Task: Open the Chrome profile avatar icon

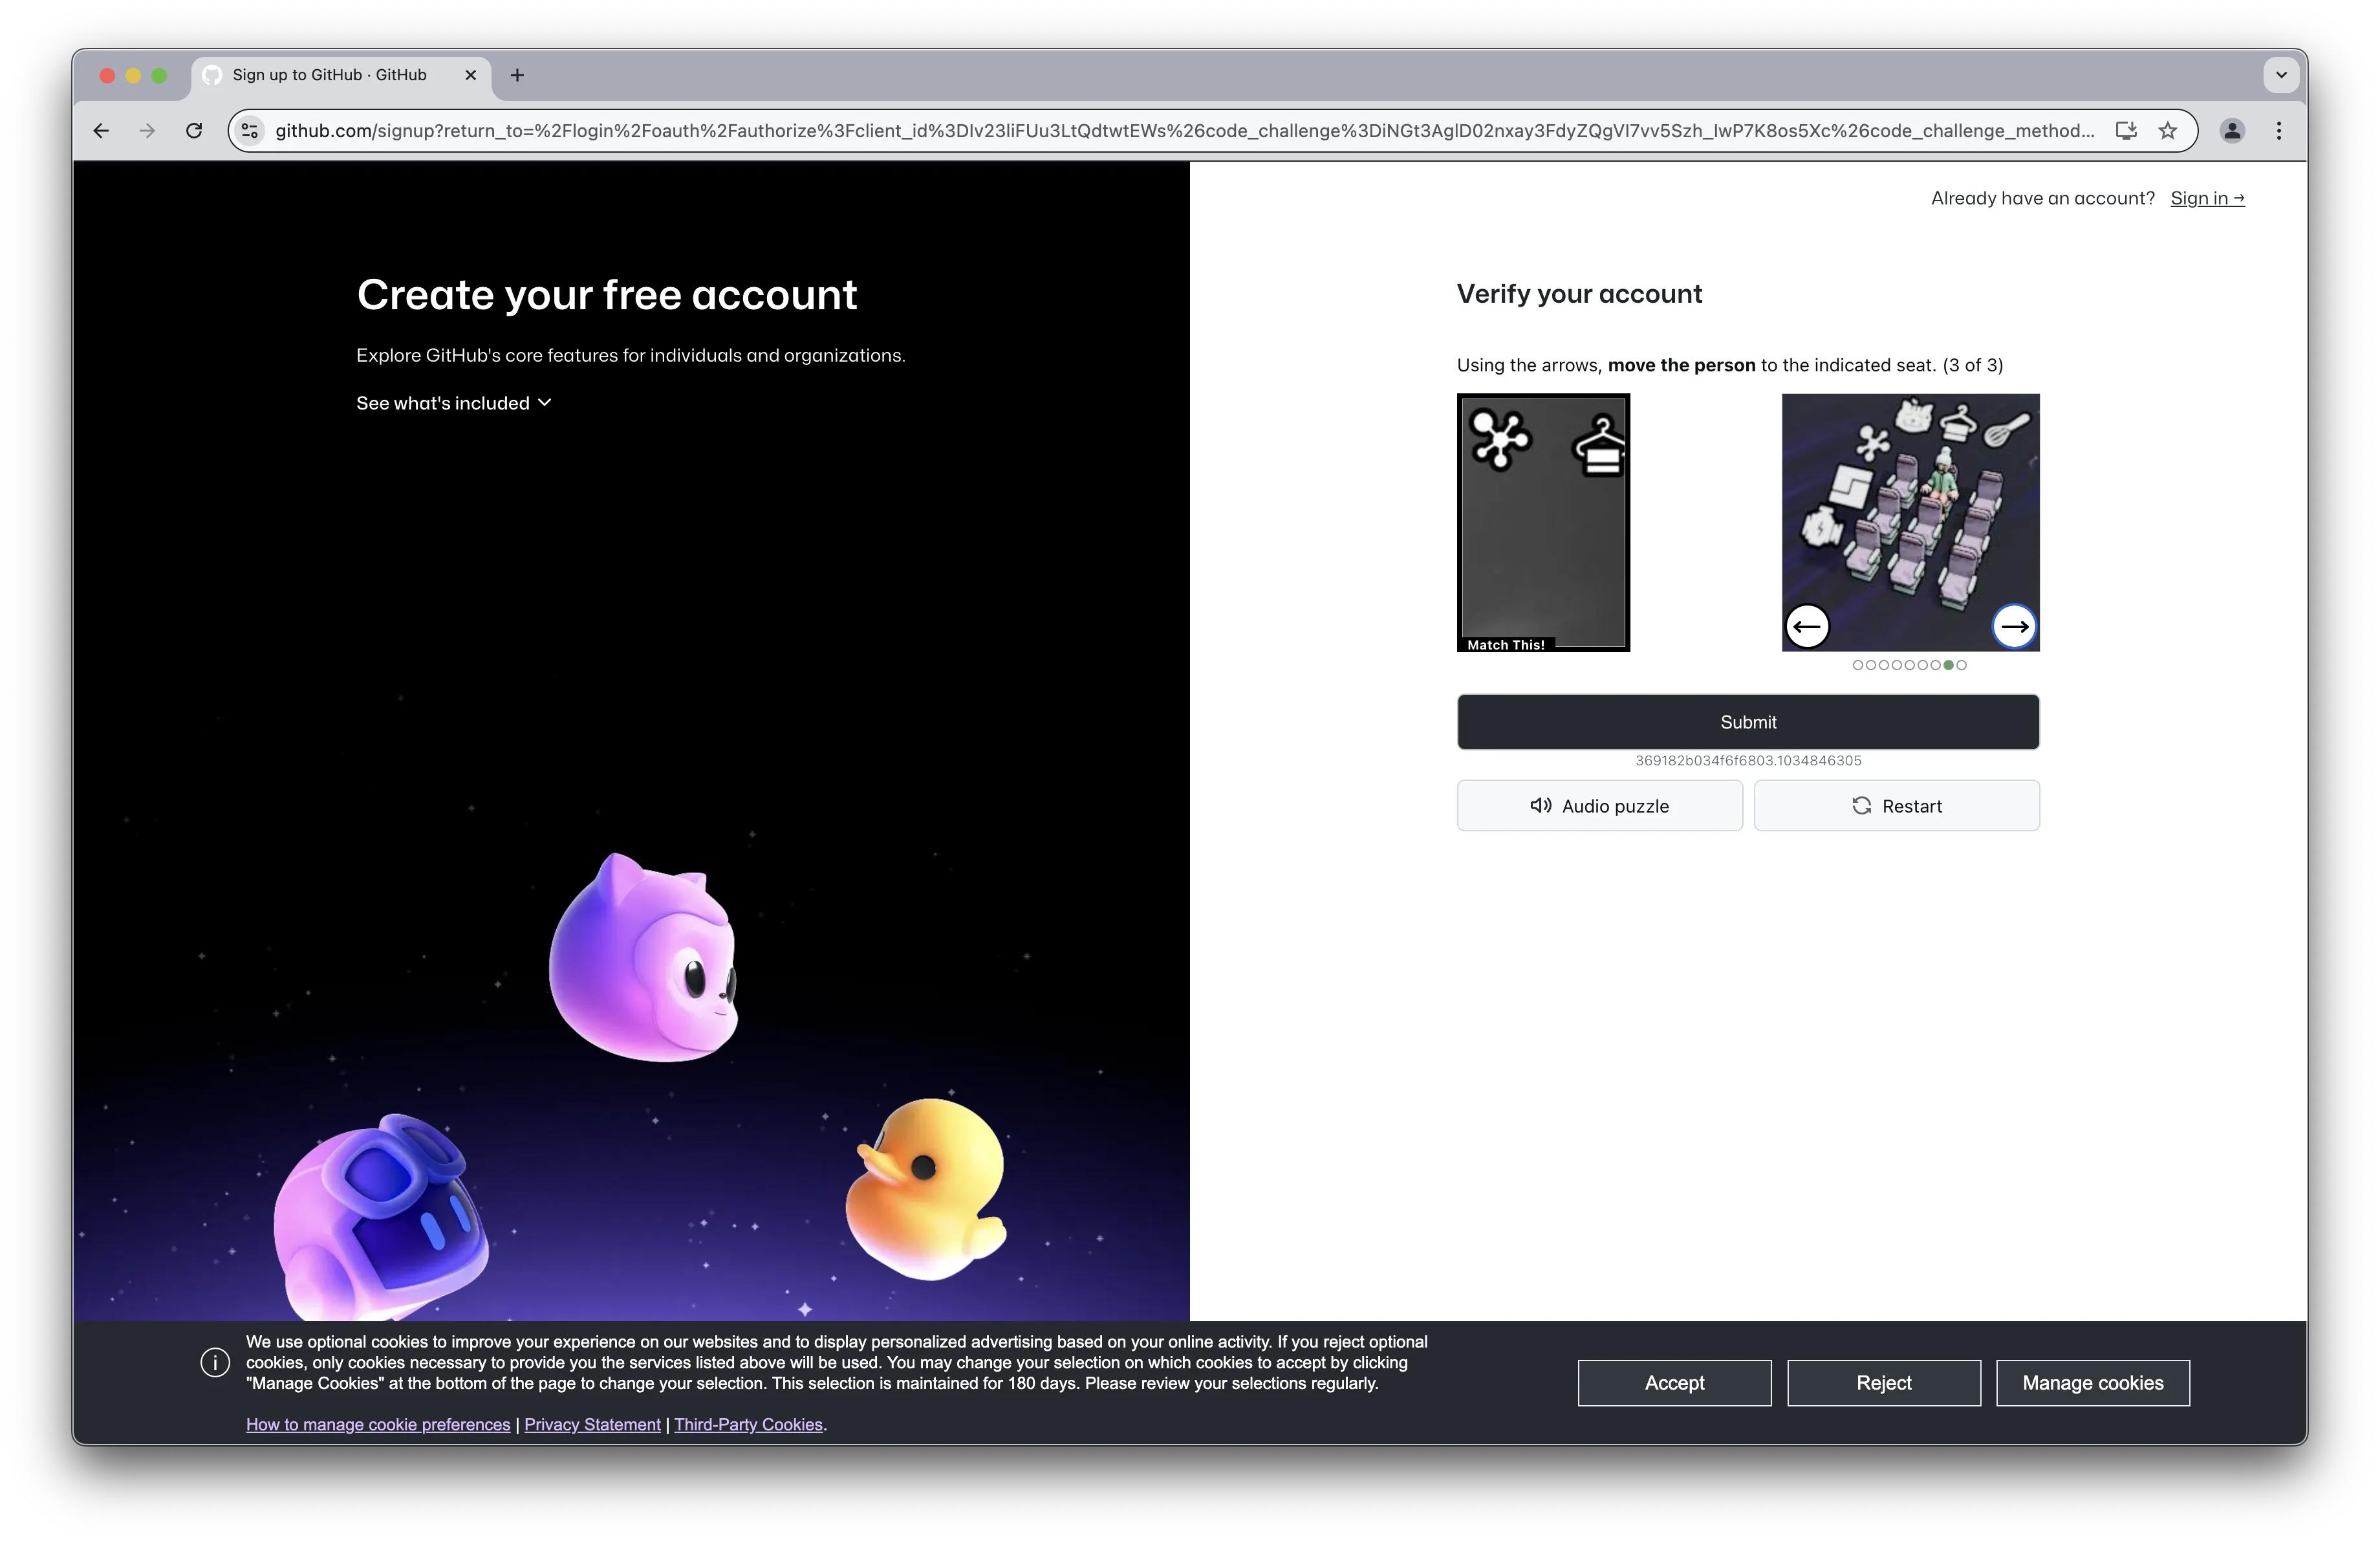Action: pos(2232,131)
